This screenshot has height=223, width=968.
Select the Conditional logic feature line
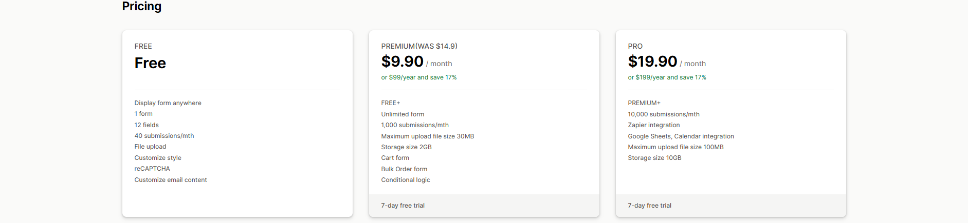pos(405,180)
